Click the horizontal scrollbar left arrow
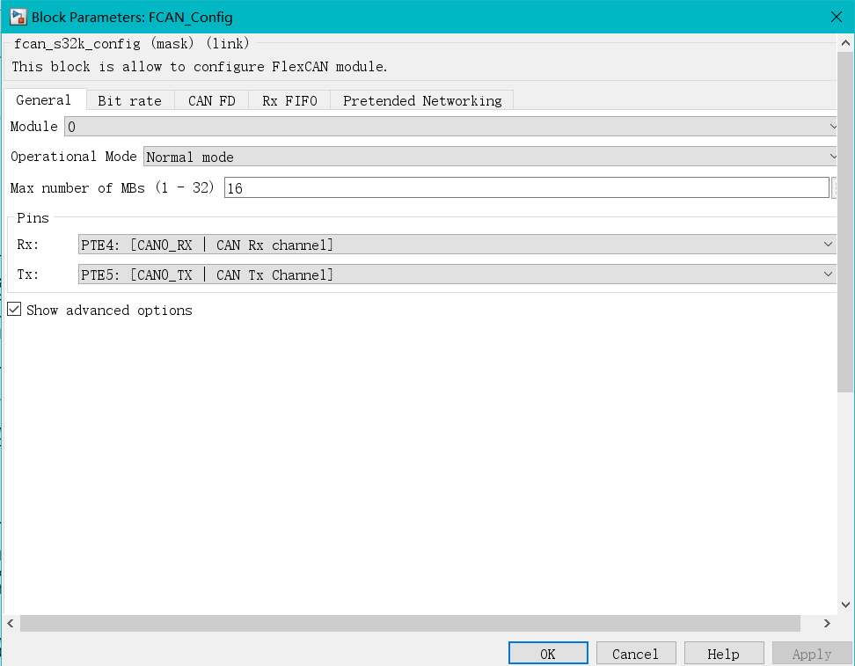 pos(11,623)
